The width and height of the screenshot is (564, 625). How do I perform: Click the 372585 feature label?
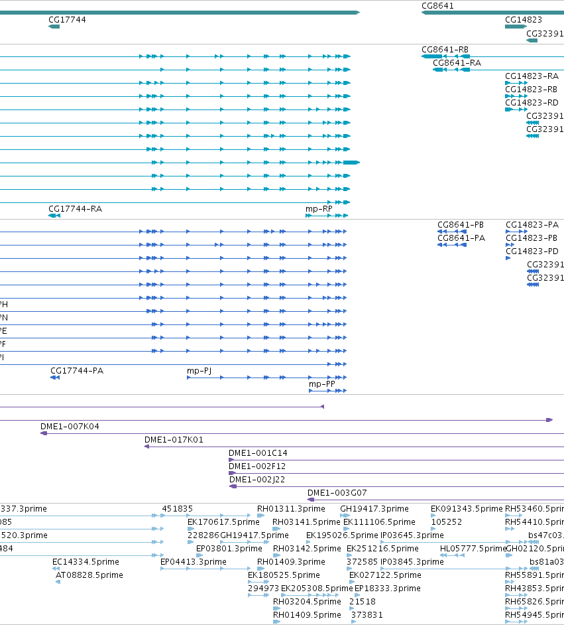tap(363, 561)
